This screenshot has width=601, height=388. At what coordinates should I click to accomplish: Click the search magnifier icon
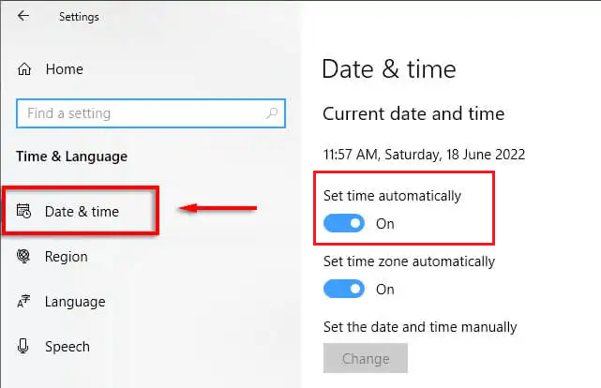pyautogui.click(x=272, y=113)
